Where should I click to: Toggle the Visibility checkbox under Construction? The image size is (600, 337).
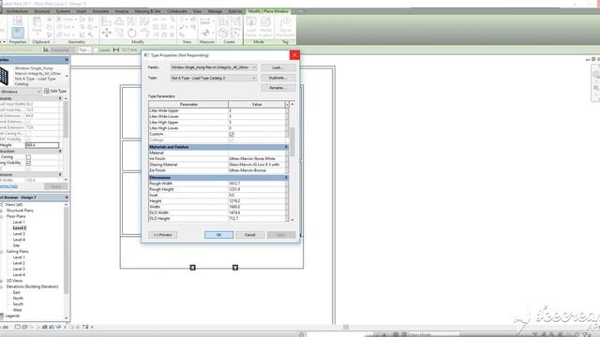(x=28, y=163)
